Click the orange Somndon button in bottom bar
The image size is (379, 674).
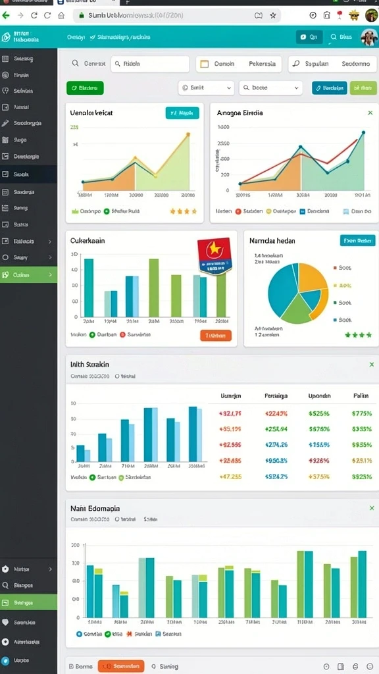pyautogui.click(x=121, y=666)
